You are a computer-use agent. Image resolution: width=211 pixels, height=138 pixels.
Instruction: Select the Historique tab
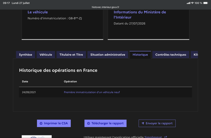[x=140, y=55]
